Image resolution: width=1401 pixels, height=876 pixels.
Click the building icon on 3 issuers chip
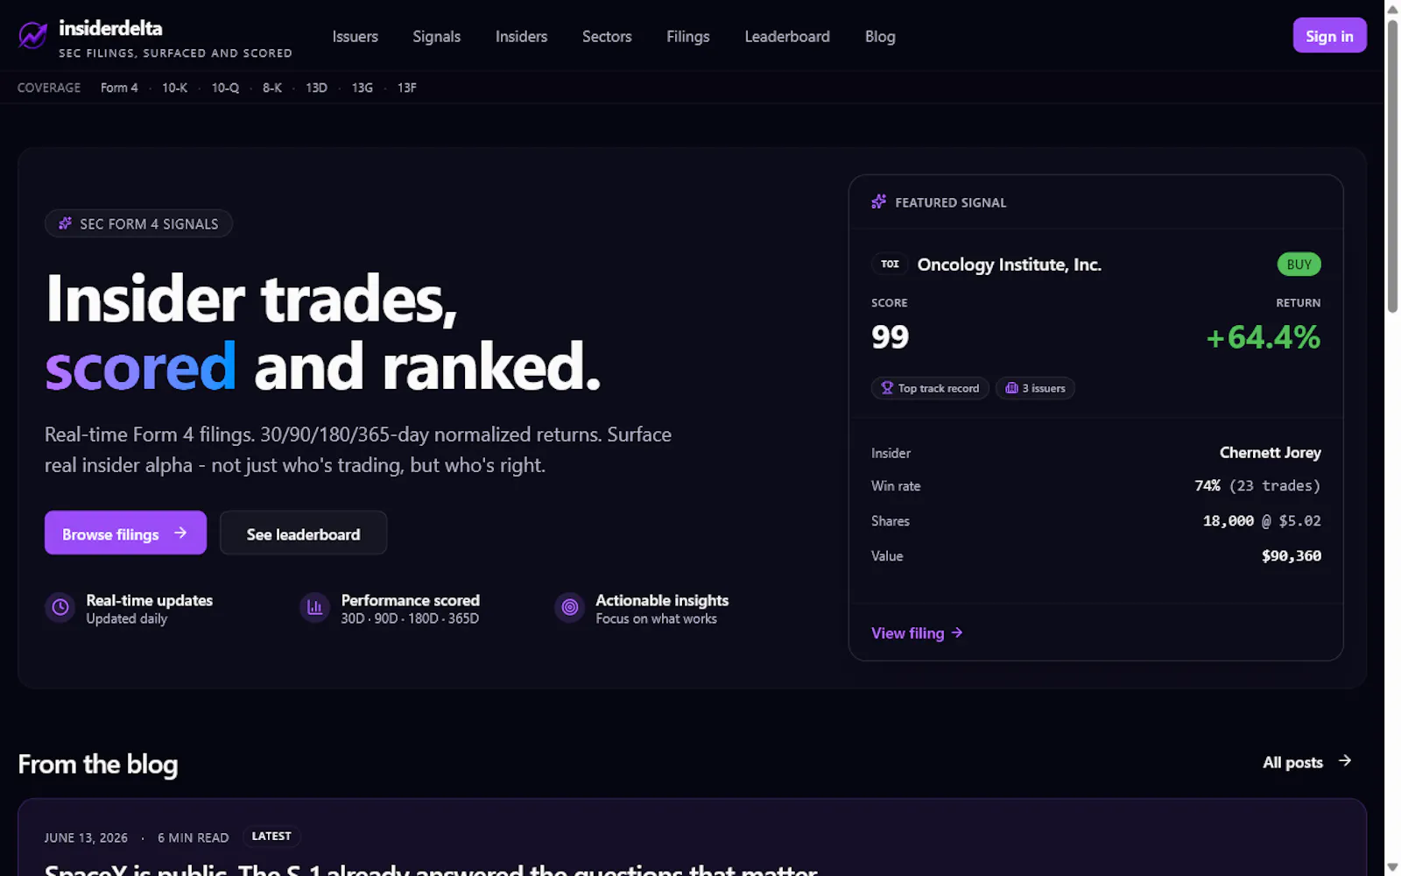click(x=1011, y=388)
